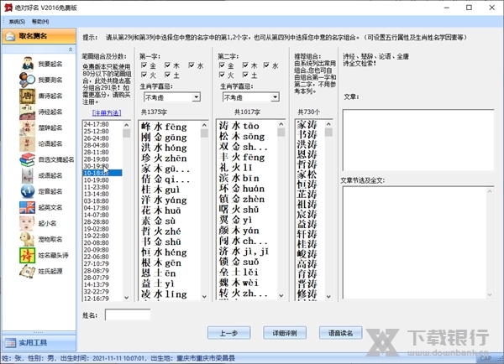Open the 注册方法 link

107,113
